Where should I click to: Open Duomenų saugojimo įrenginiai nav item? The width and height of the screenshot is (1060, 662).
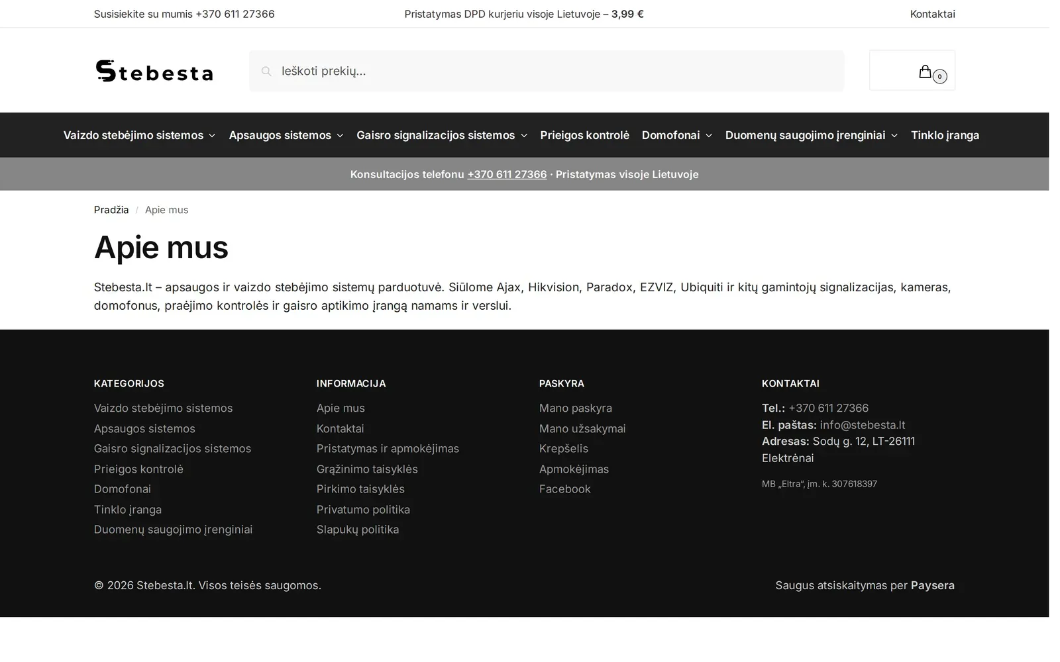click(805, 135)
